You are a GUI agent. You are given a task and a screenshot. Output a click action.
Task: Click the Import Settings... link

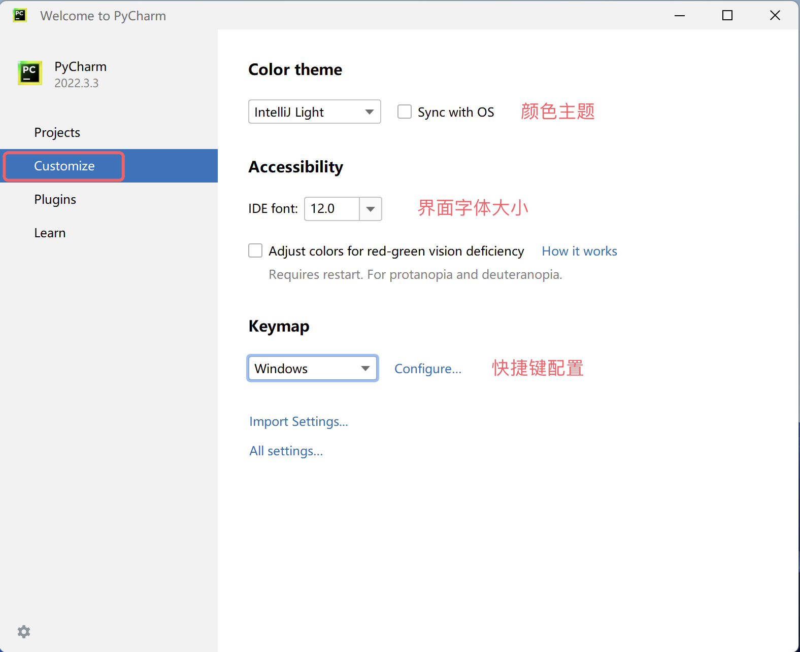pyautogui.click(x=298, y=421)
